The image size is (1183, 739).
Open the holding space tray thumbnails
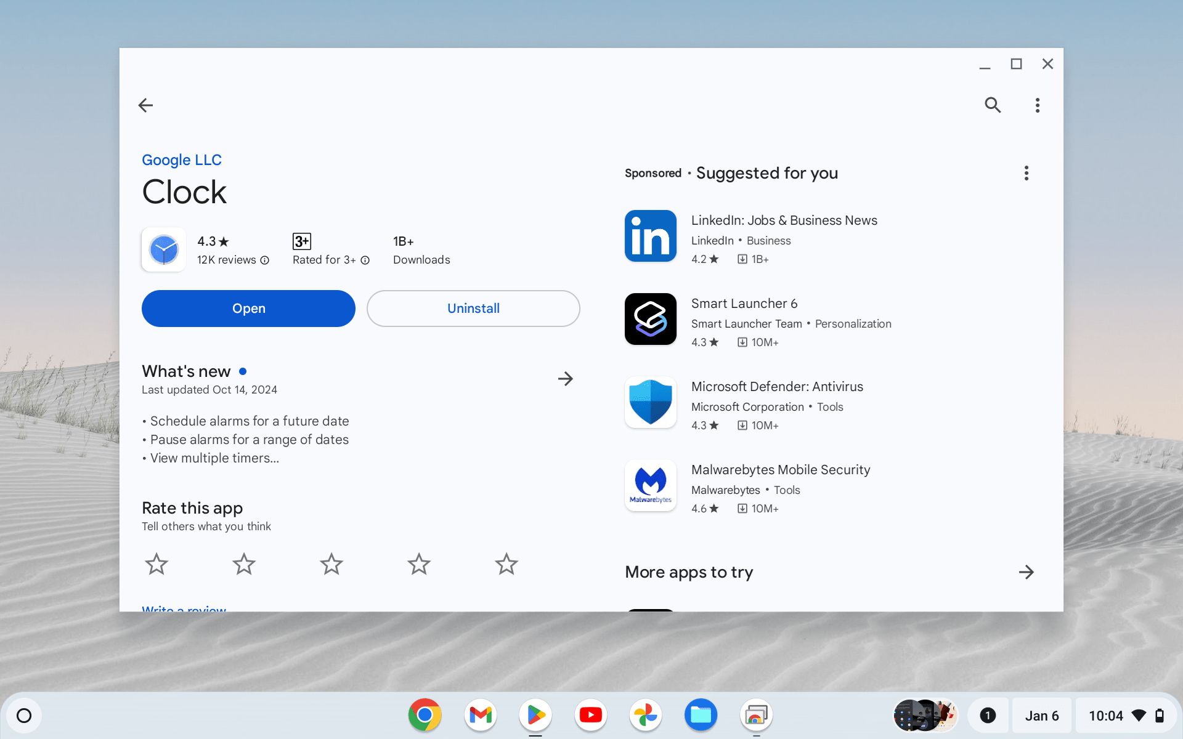(925, 716)
